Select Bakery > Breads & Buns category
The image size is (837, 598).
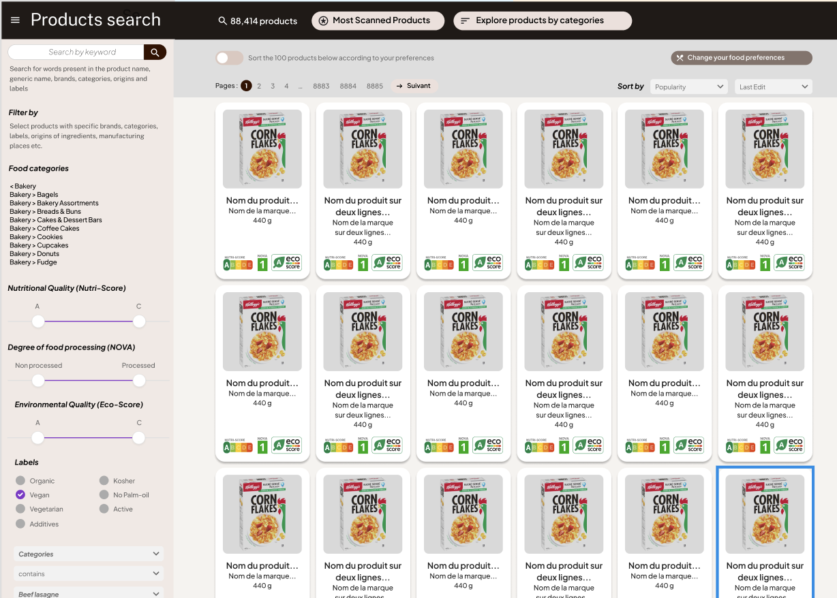(45, 212)
